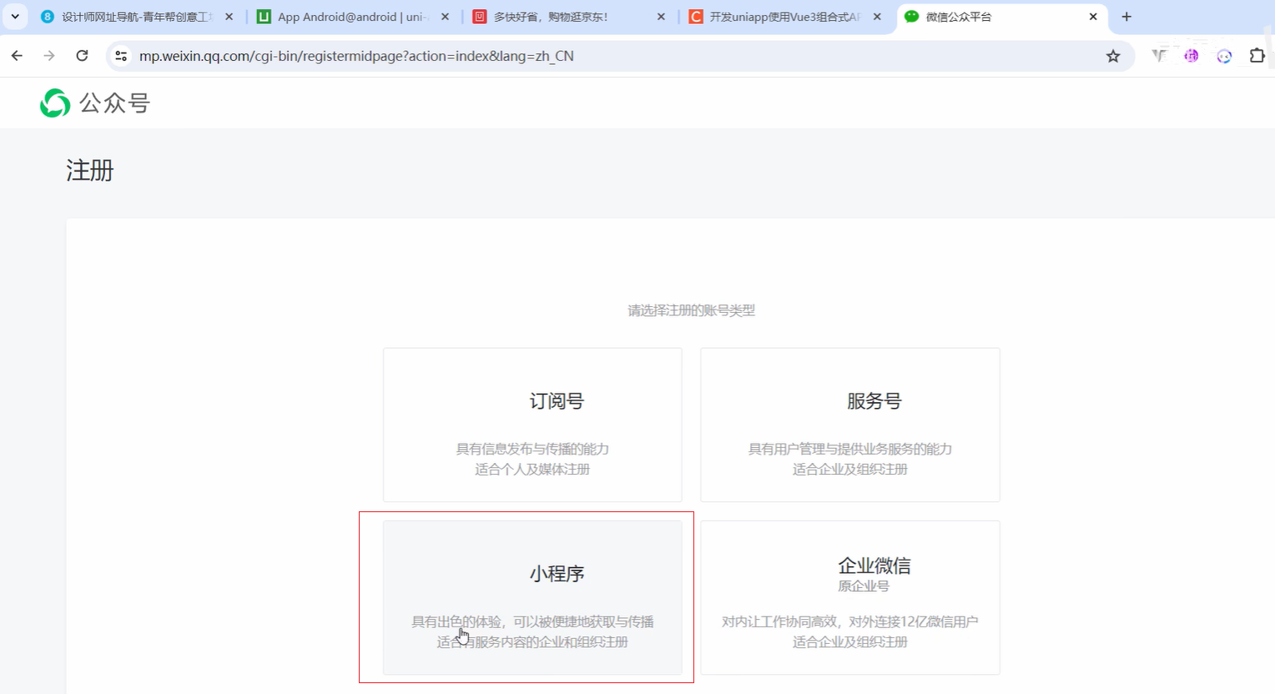
Task: Click the text 适合个人及媒体注册
Action: [x=532, y=469]
